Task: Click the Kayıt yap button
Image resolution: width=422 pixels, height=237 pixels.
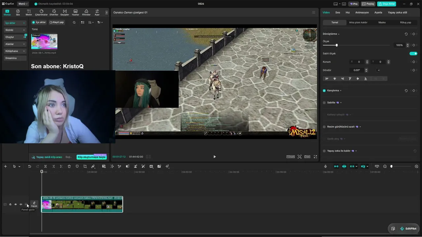Action: (x=57, y=22)
